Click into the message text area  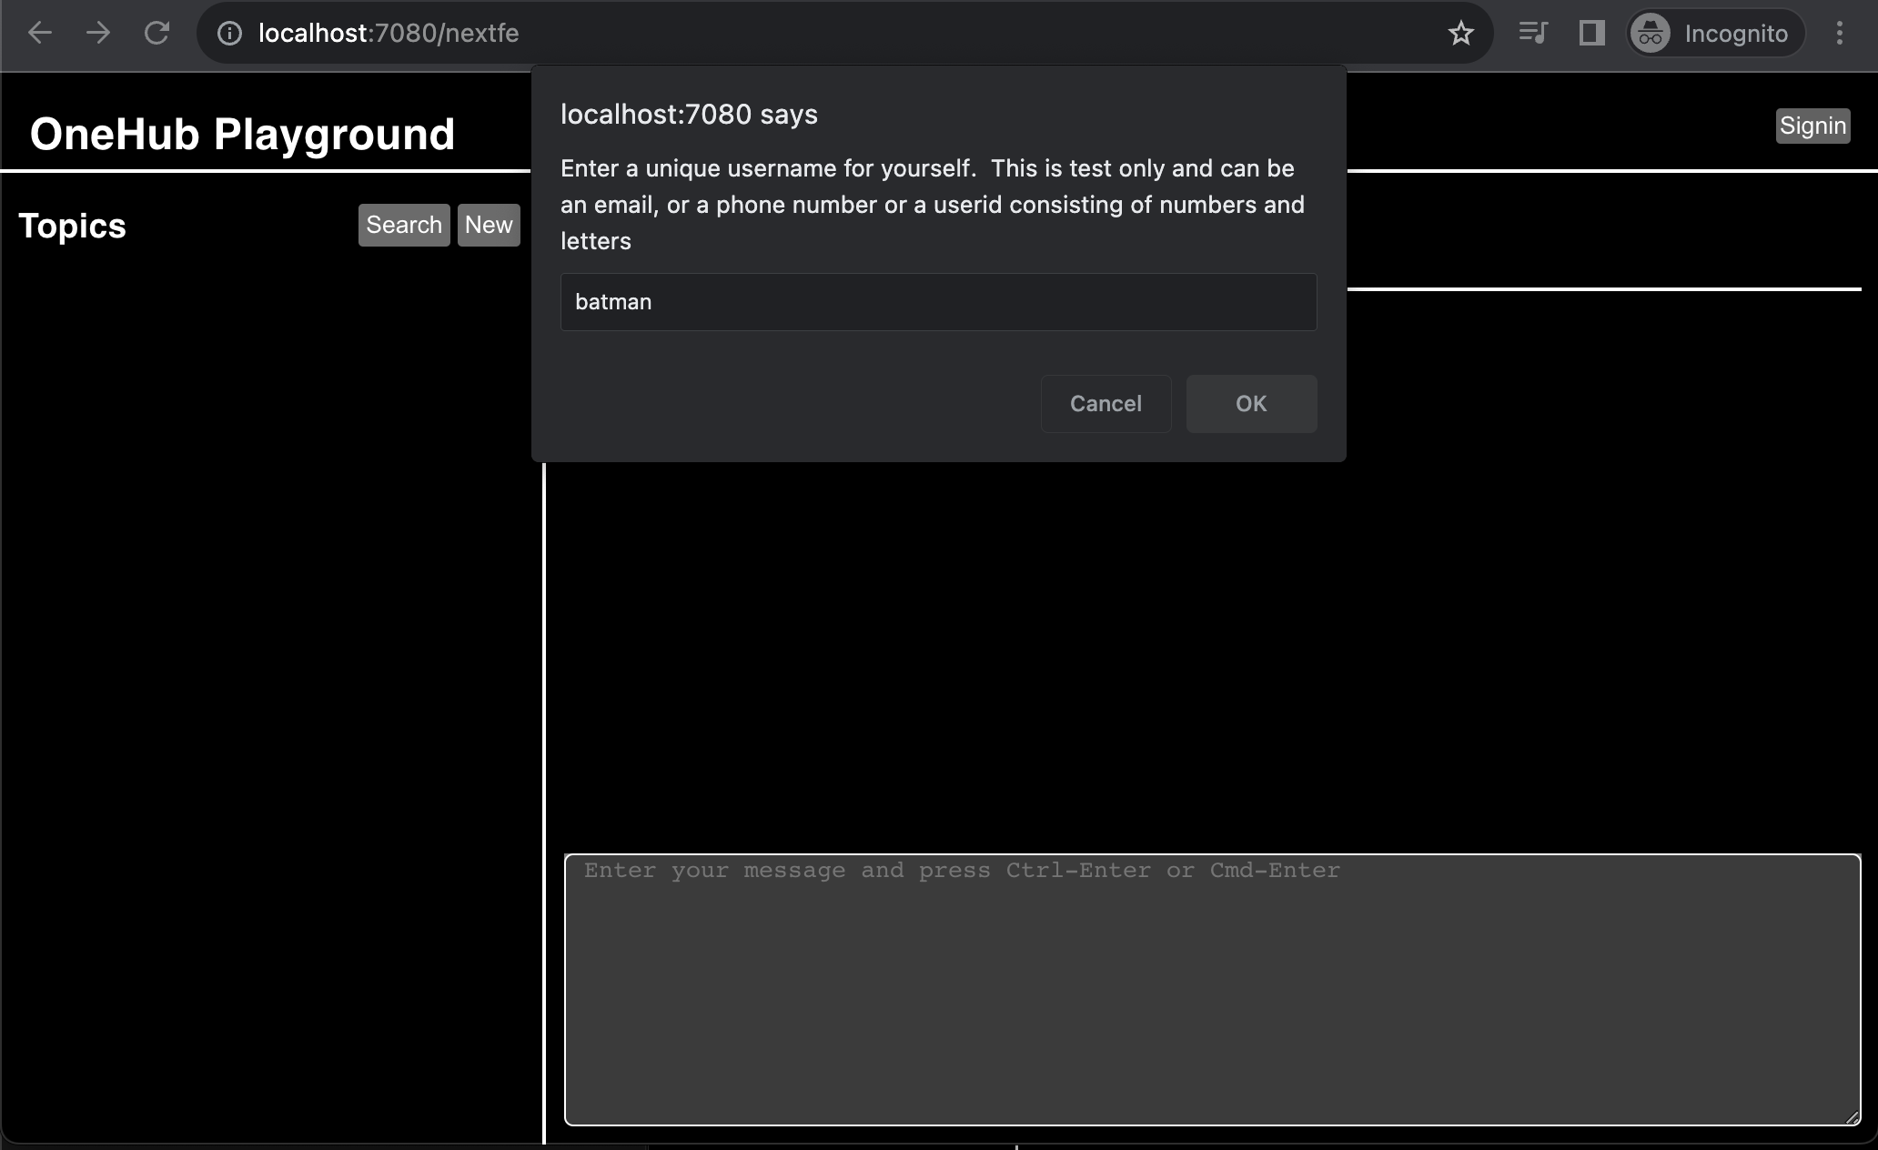(x=1212, y=989)
